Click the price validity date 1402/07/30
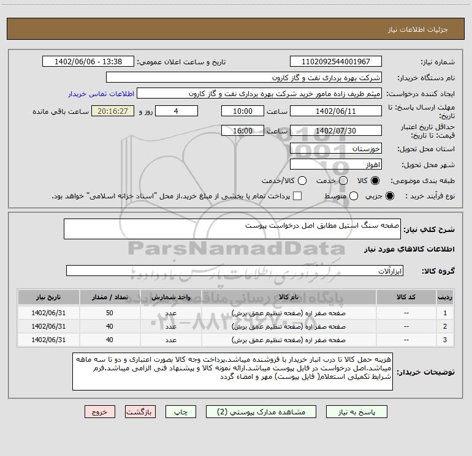 pyautogui.click(x=336, y=130)
